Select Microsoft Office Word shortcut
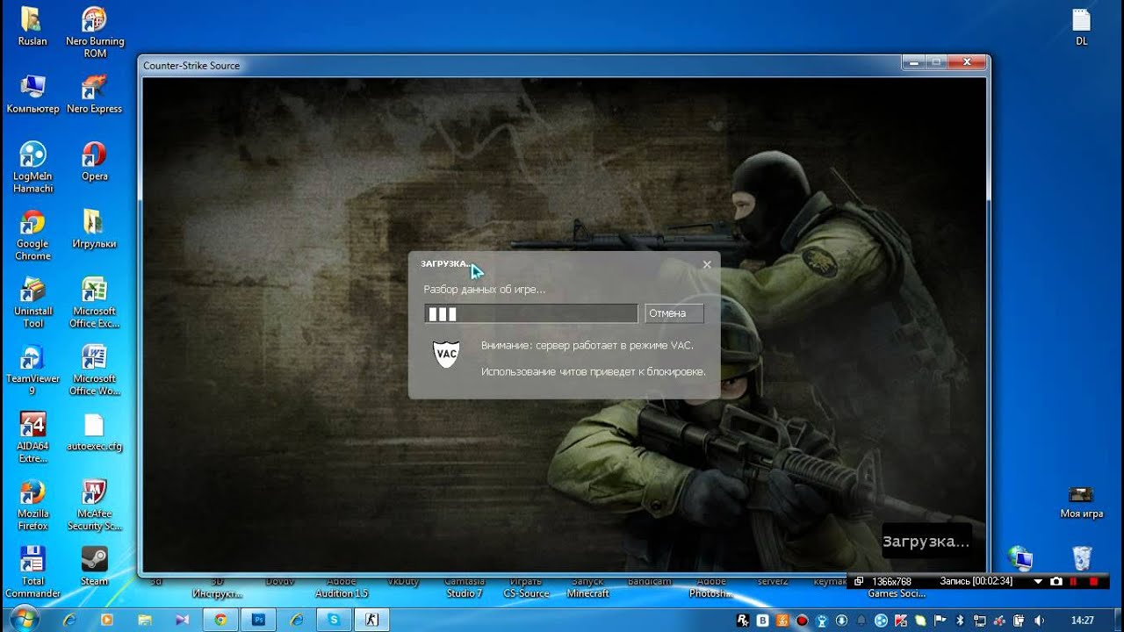This screenshot has height=632, width=1124. 95,370
